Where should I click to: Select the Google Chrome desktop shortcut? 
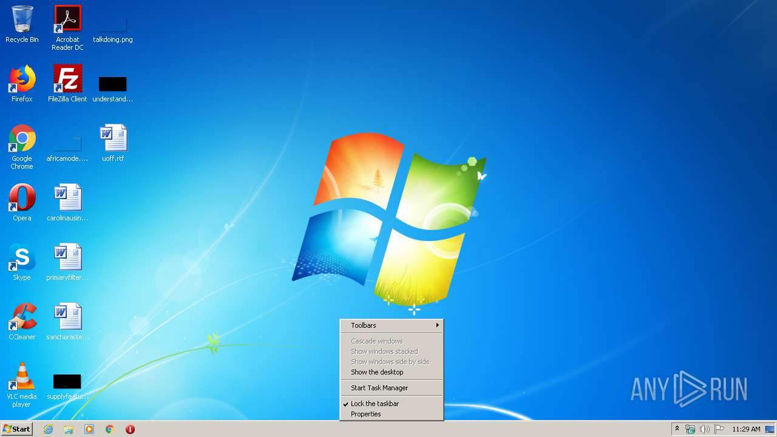click(22, 147)
